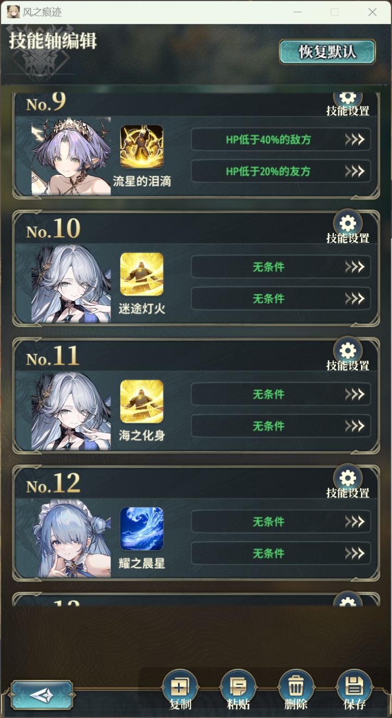Image resolution: width=392 pixels, height=718 pixels.
Task: Open second 无条件 condition of No.11
Action: click(281, 426)
